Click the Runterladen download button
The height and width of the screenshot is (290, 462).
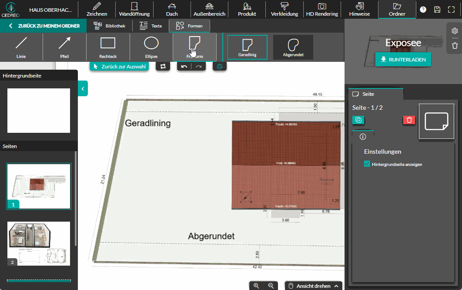[403, 60]
